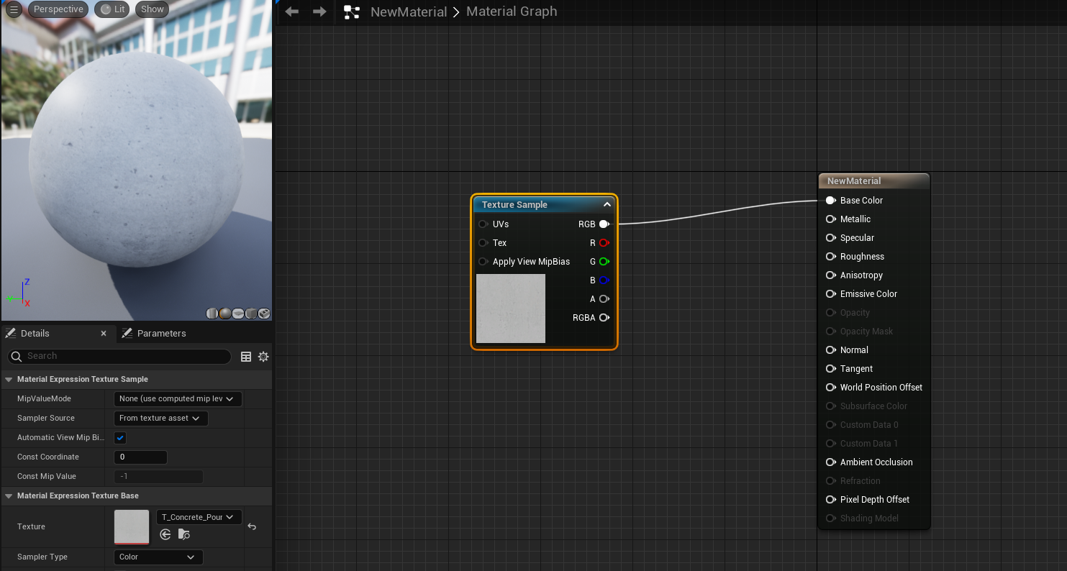Viewport: 1067px width, 571px height.
Task: Navigate back with the left arrow
Action: tap(291, 12)
